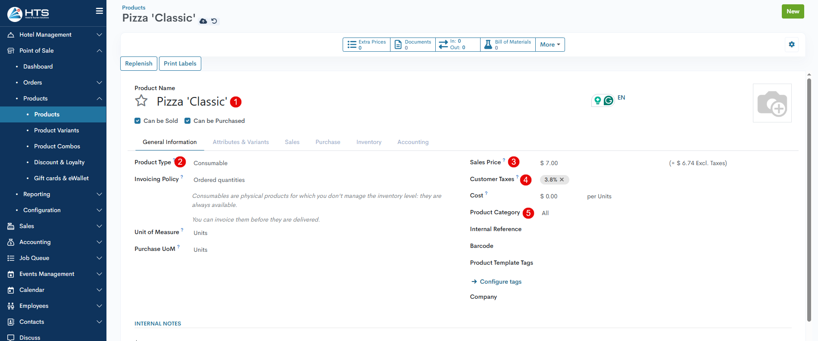Click the cloud save icon
Image resolution: width=818 pixels, height=341 pixels.
203,21
